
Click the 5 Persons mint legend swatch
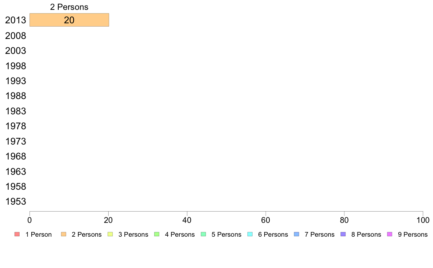click(x=203, y=234)
